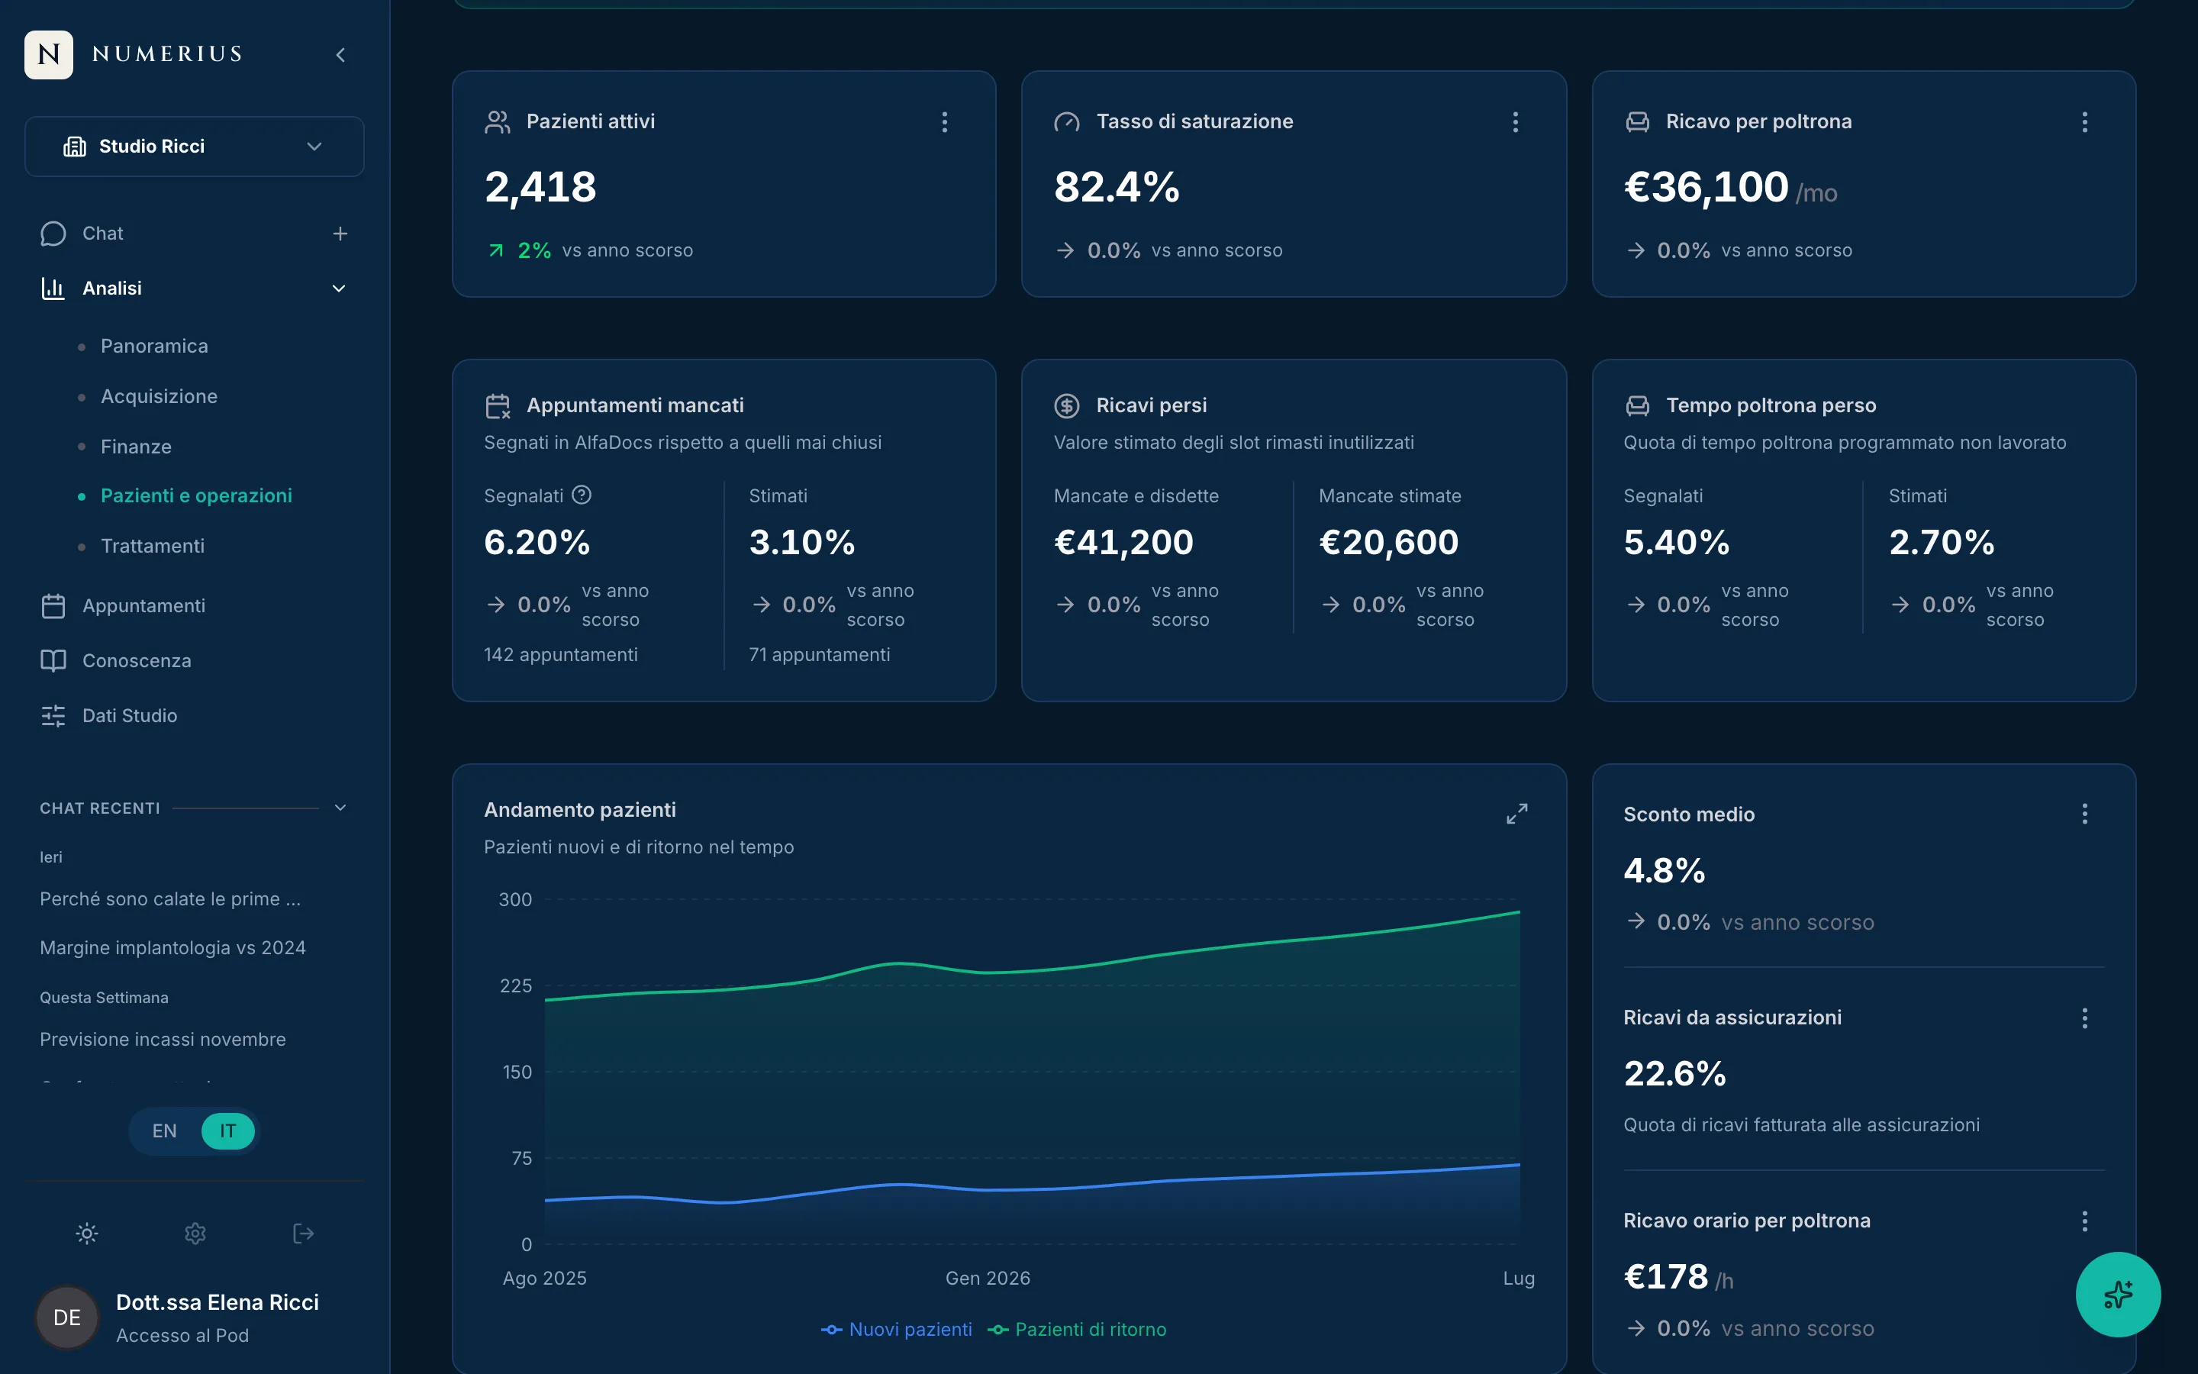Click the 22.6% insurance revenue value

pyautogui.click(x=1675, y=1073)
